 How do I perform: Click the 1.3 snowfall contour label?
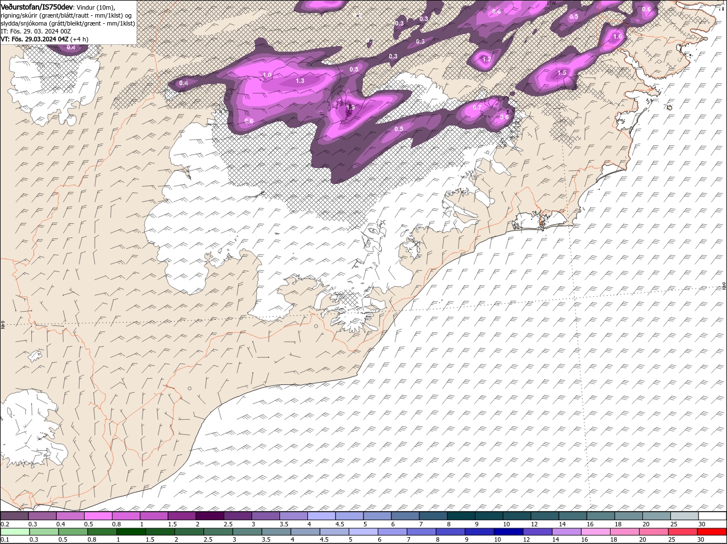300,81
